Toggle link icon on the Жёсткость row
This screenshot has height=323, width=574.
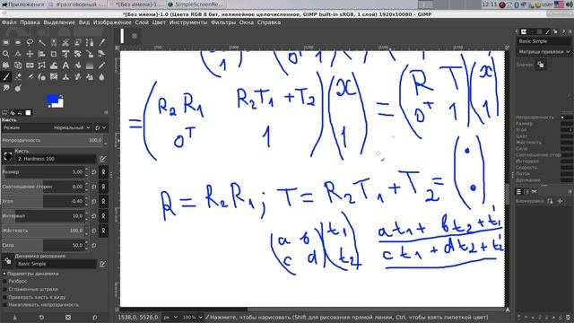click(x=103, y=231)
